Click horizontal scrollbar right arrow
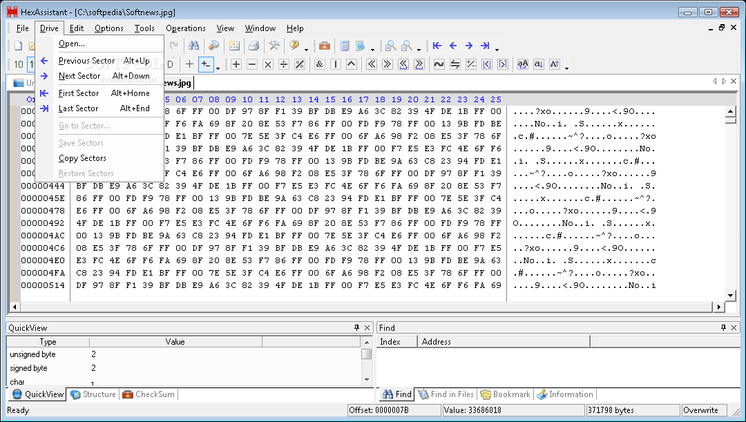This screenshot has width=746, height=422. point(719,307)
